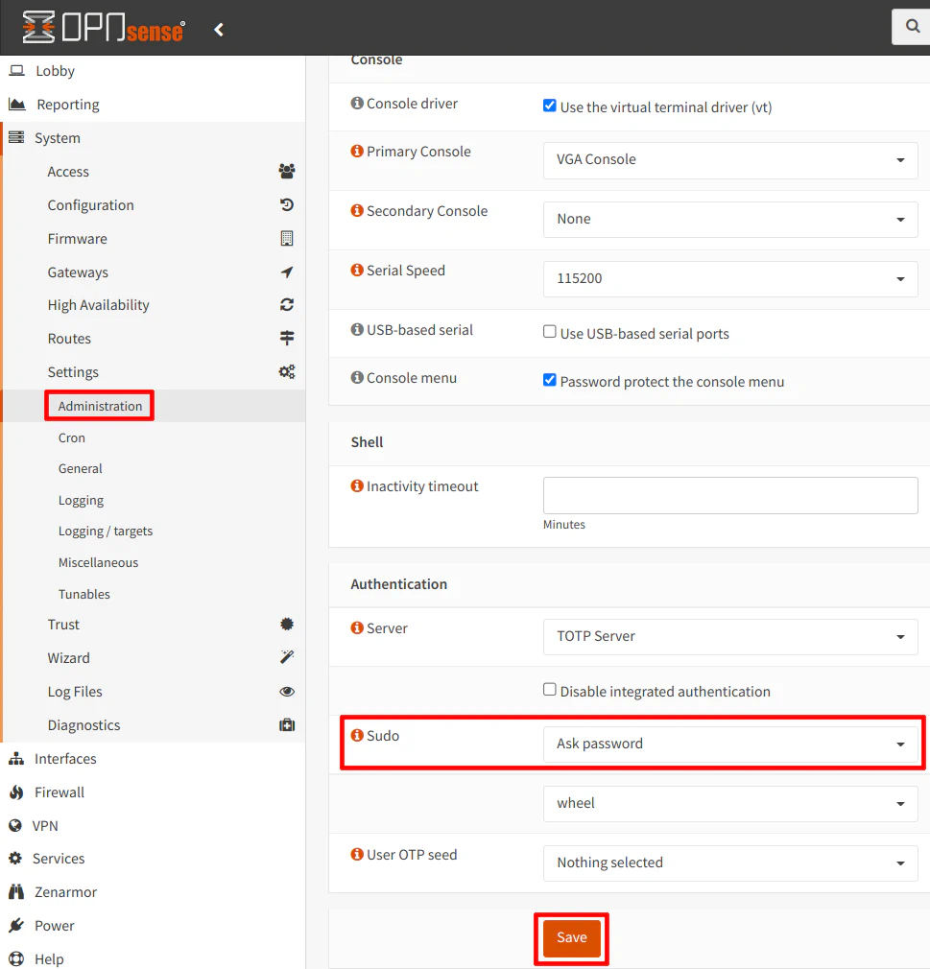
Task: Open the Primary Console dropdown
Action: 730,160
